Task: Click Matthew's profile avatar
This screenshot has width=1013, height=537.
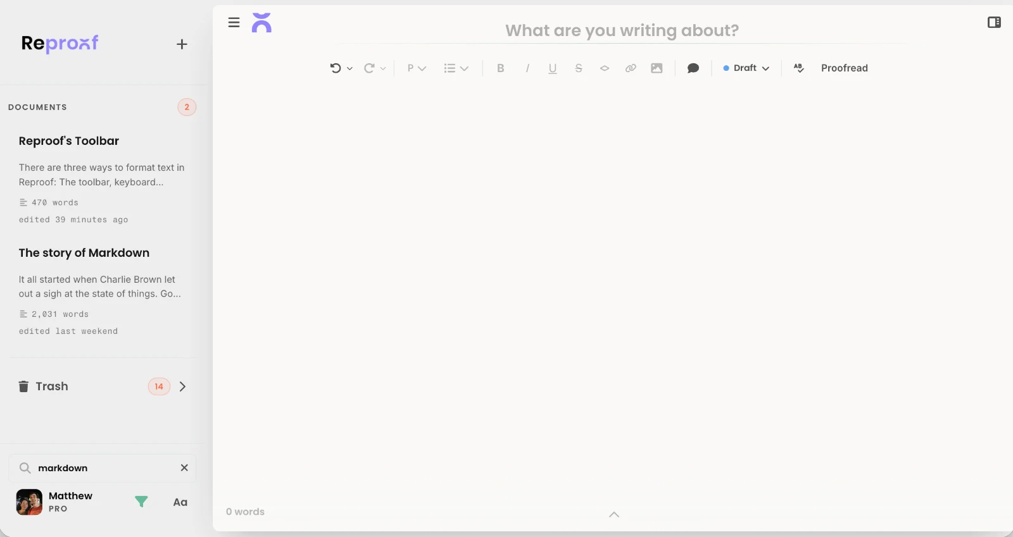Action: (29, 502)
